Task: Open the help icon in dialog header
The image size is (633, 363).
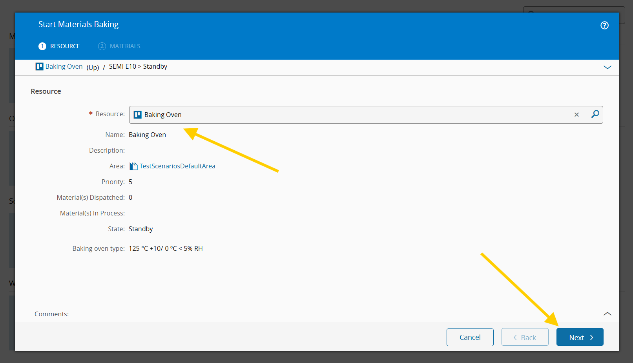Action: click(604, 26)
